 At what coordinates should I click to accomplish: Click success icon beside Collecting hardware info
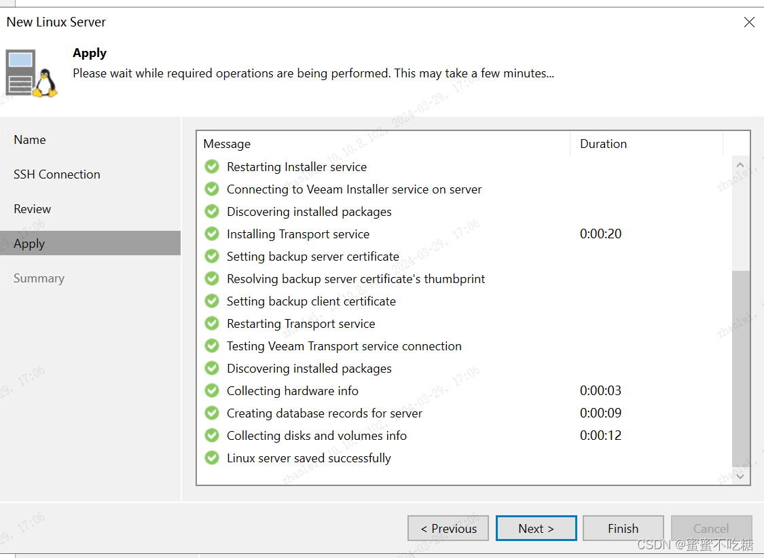[212, 390]
